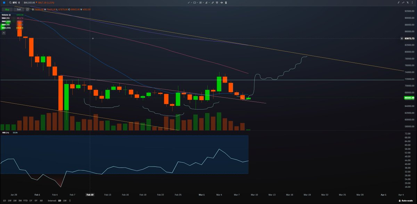Click the Auto-scale button
417x204 pixels.
406,201
